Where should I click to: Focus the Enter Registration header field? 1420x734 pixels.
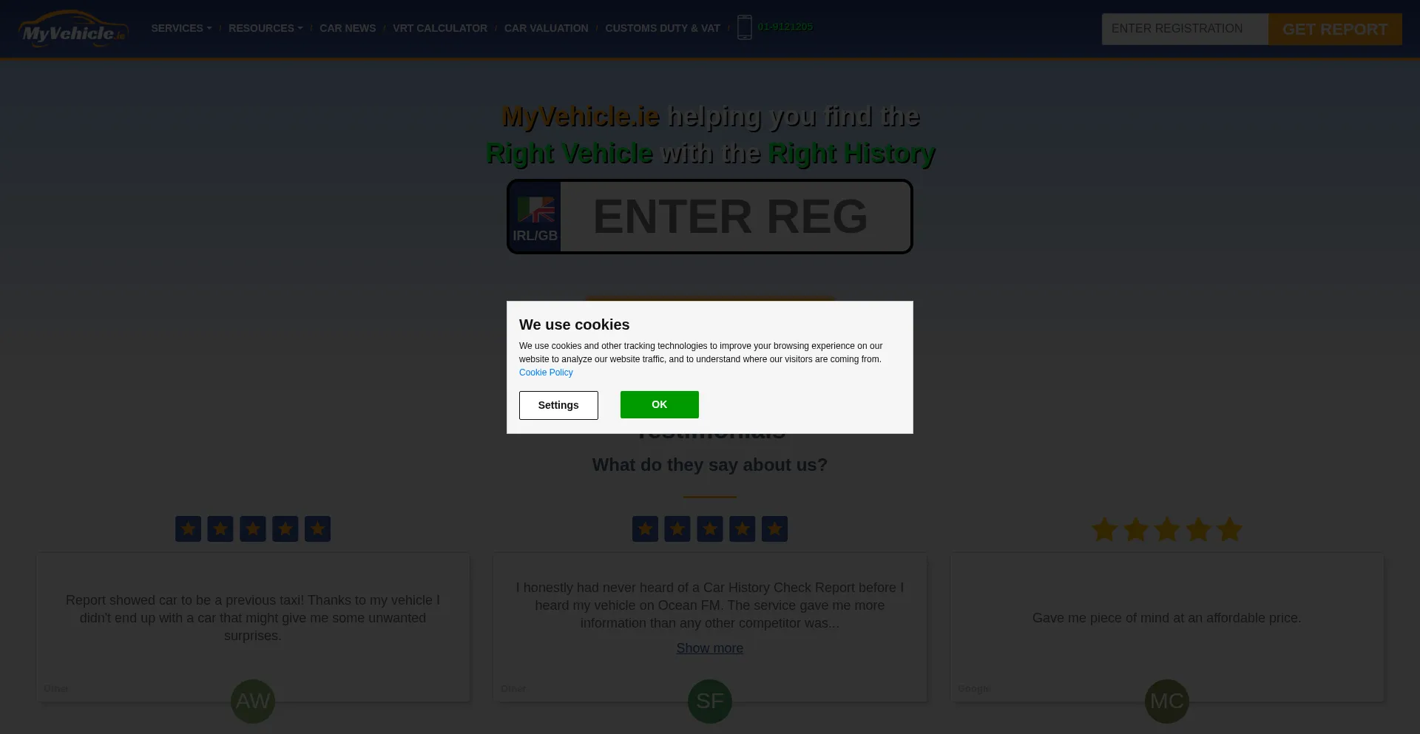[1185, 29]
